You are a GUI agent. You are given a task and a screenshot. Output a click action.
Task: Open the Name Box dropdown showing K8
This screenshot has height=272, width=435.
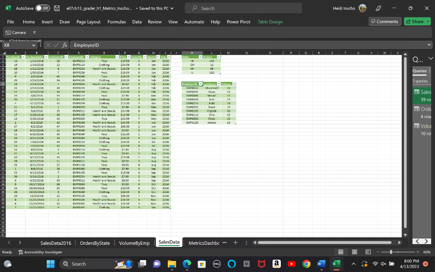[33, 45]
